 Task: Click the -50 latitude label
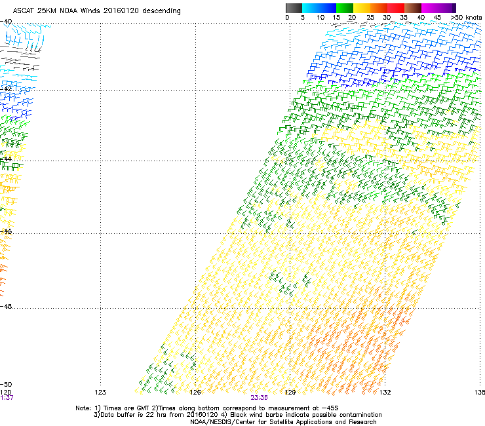6,385
